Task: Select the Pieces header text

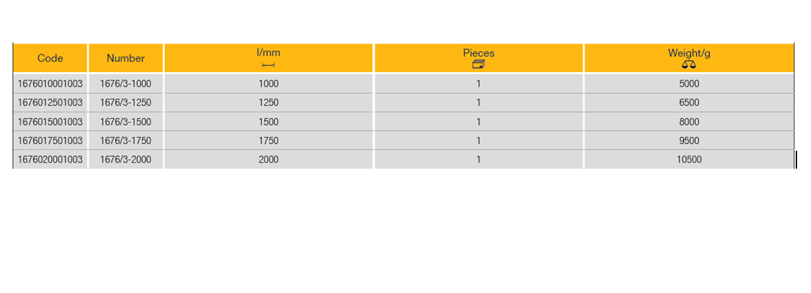Action: click(x=479, y=53)
